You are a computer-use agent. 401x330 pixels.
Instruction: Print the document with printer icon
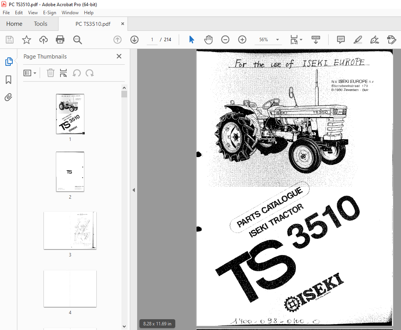(x=60, y=40)
